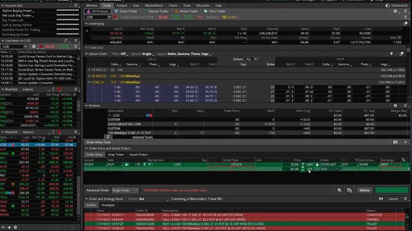Click the green triangle icon in the order row
This screenshot has height=231, width=412.
(x=126, y=164)
